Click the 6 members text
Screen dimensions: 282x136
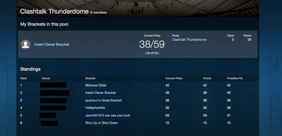coord(99,13)
